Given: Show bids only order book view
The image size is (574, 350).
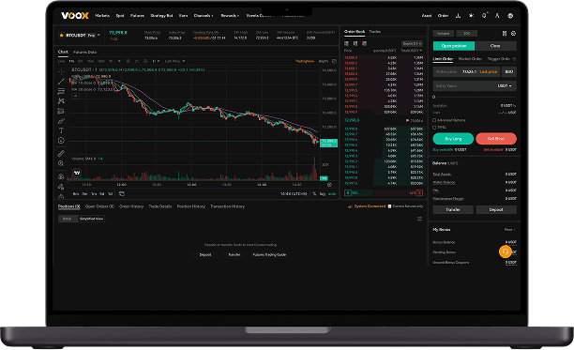Looking at the screenshot, I should click(x=355, y=43).
